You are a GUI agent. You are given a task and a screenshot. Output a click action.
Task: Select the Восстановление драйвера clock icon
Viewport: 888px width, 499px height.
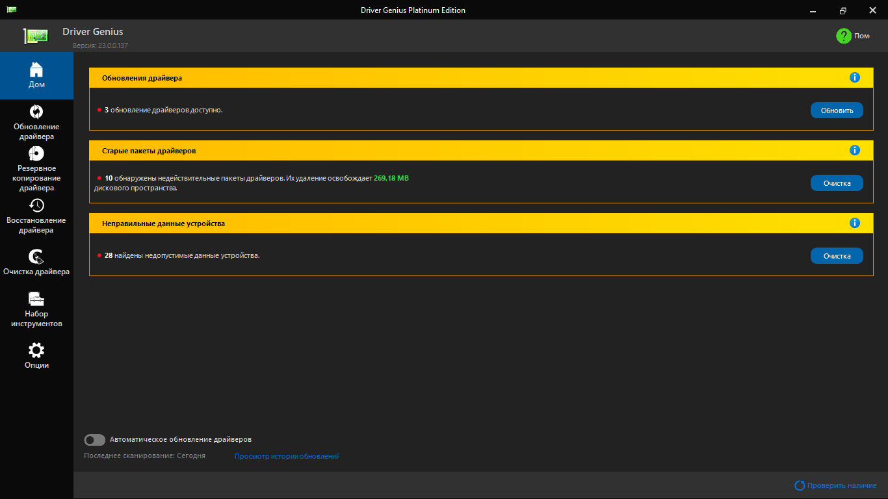36,205
